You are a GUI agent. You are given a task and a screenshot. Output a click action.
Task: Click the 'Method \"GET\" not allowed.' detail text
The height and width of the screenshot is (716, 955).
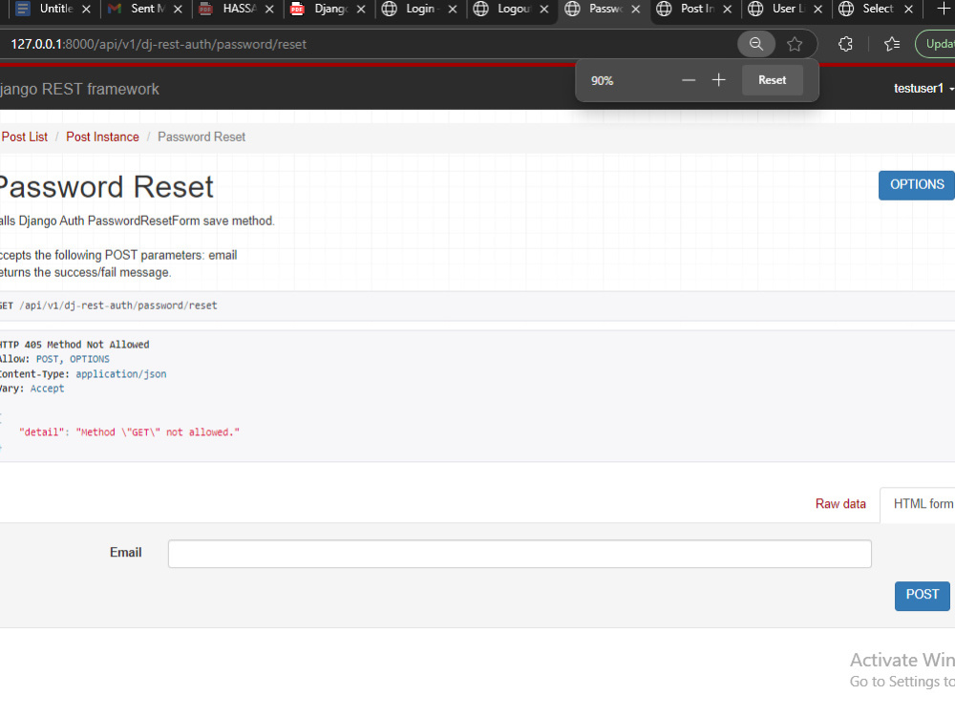coord(158,432)
